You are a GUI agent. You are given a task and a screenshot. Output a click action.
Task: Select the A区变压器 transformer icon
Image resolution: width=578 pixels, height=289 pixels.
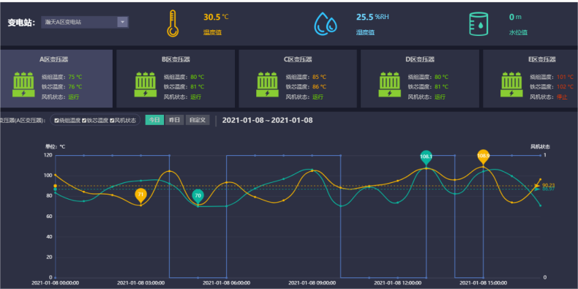coord(23,84)
